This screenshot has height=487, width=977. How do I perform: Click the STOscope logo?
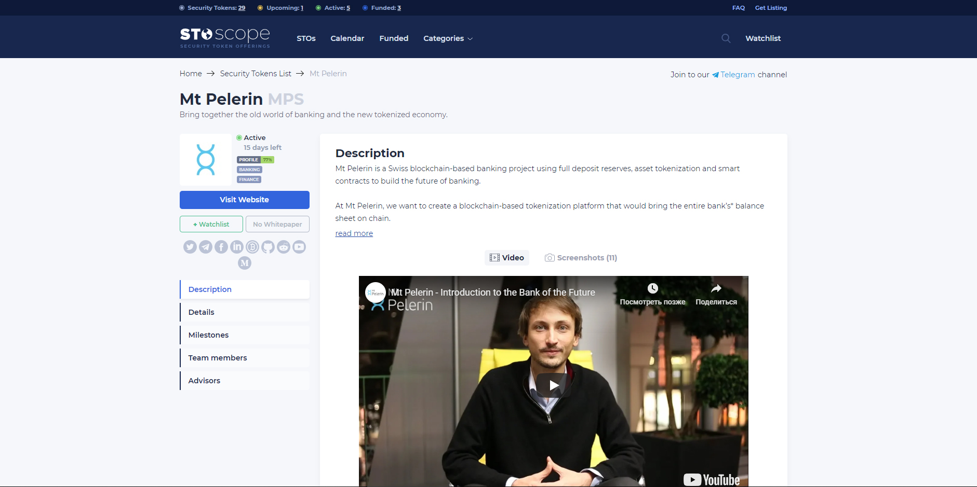[x=225, y=37]
